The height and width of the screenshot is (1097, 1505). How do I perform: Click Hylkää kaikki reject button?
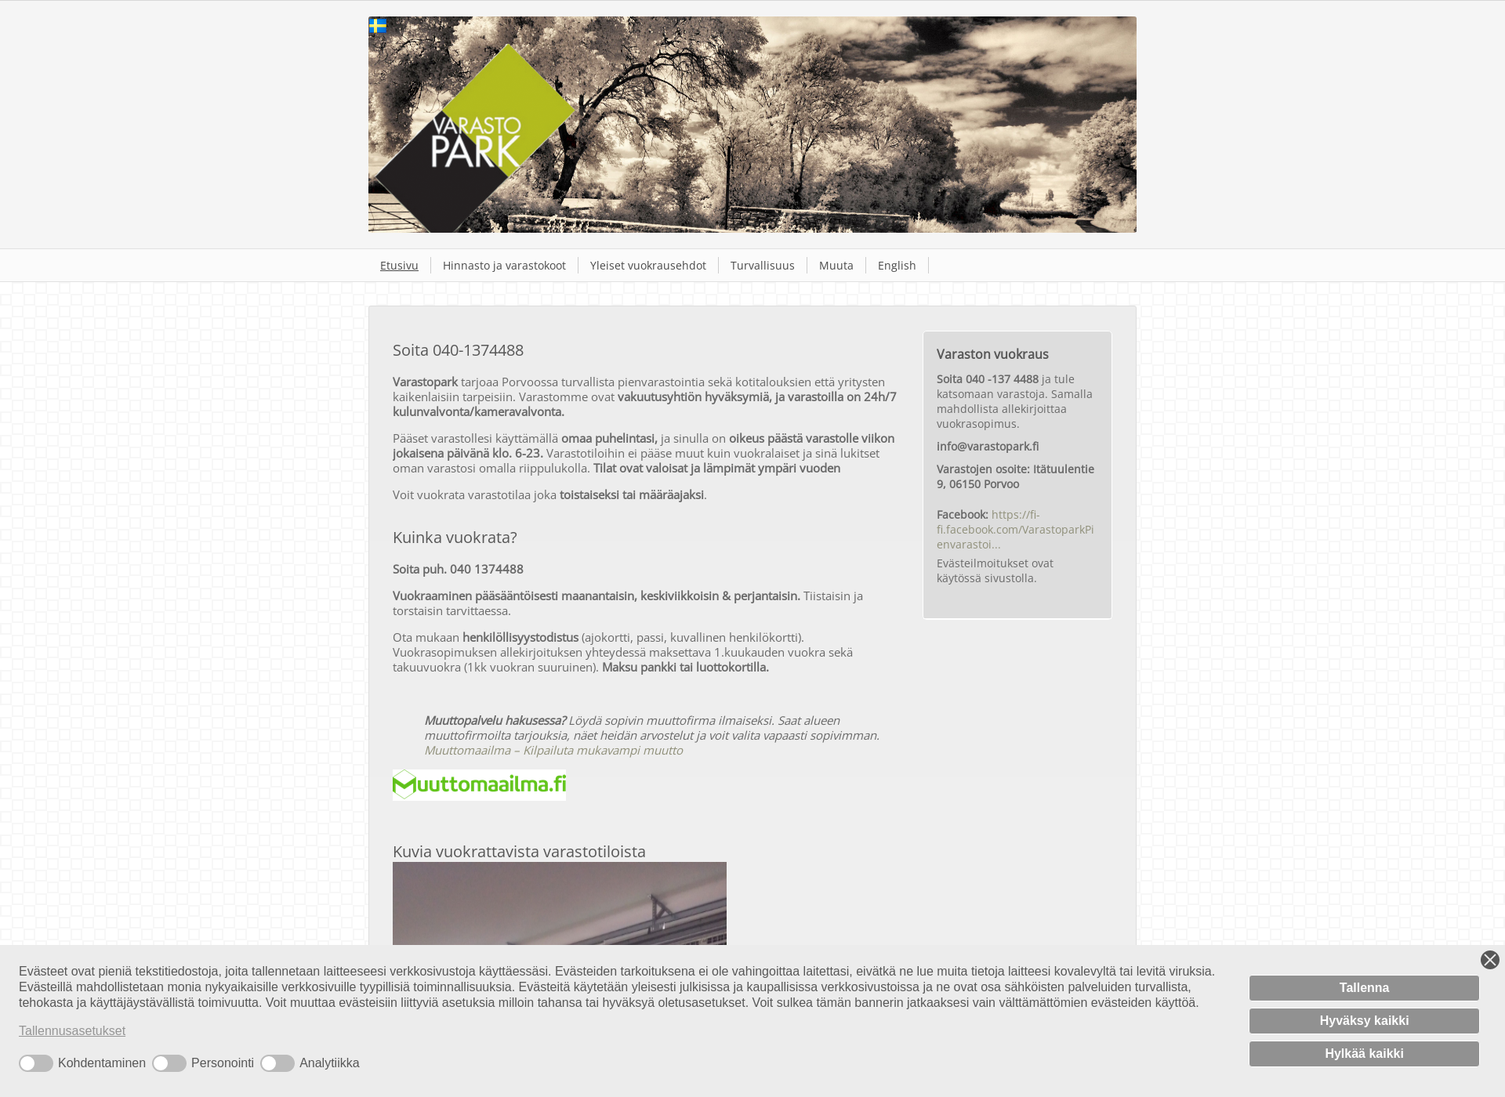pyautogui.click(x=1365, y=1052)
